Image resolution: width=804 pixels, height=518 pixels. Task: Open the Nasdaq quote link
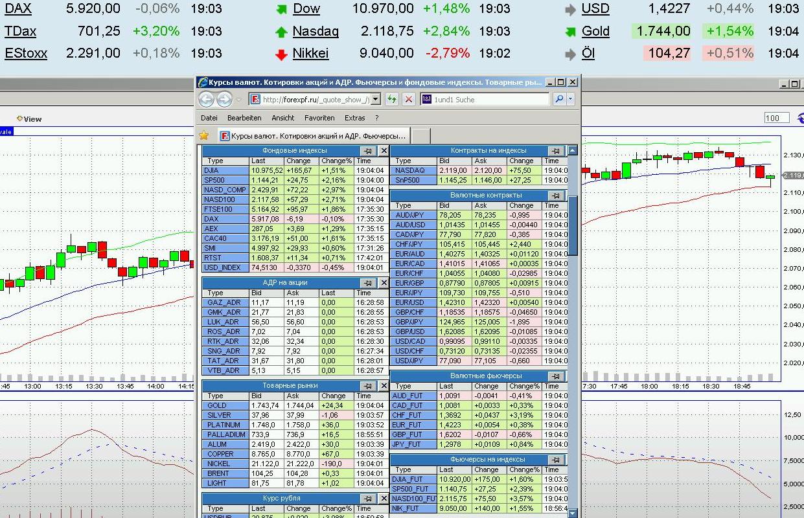[316, 31]
